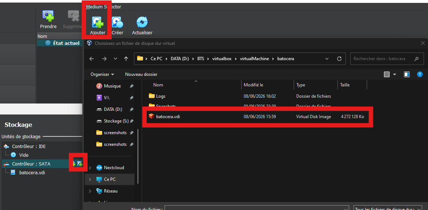Screen dimensions: 428x210
Task: Open file dialog help icon
Action: pyautogui.click(x=420, y=74)
